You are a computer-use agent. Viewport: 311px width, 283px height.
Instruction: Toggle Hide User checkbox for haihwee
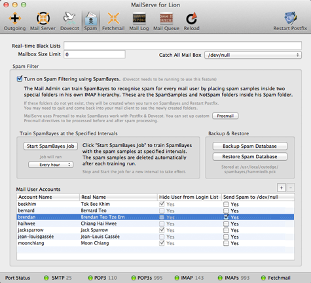(162, 224)
